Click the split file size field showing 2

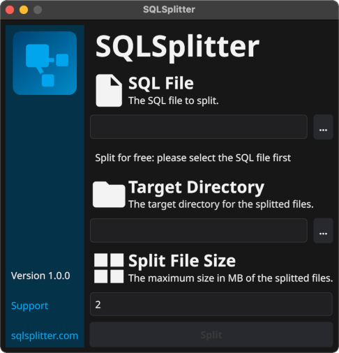pos(211,304)
